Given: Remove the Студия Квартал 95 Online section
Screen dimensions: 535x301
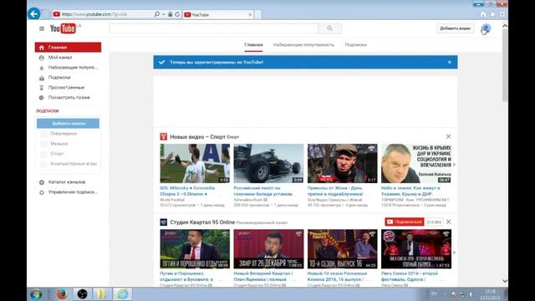Looking at the screenshot, I should tap(448, 222).
